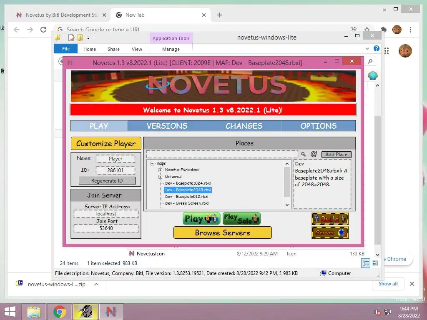Select Dev - Green Screen.rbxl
The width and height of the screenshot is (427, 320).
pyautogui.click(x=187, y=203)
